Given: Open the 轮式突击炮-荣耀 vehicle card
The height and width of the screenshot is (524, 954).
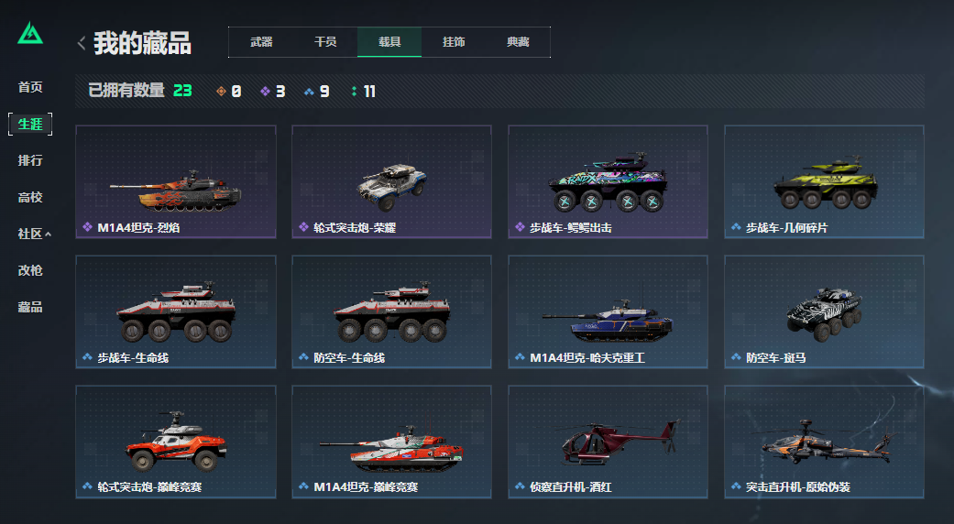Looking at the screenshot, I should click(x=392, y=181).
